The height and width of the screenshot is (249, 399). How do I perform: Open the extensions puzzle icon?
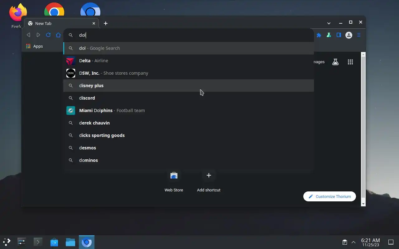pyautogui.click(x=319, y=35)
